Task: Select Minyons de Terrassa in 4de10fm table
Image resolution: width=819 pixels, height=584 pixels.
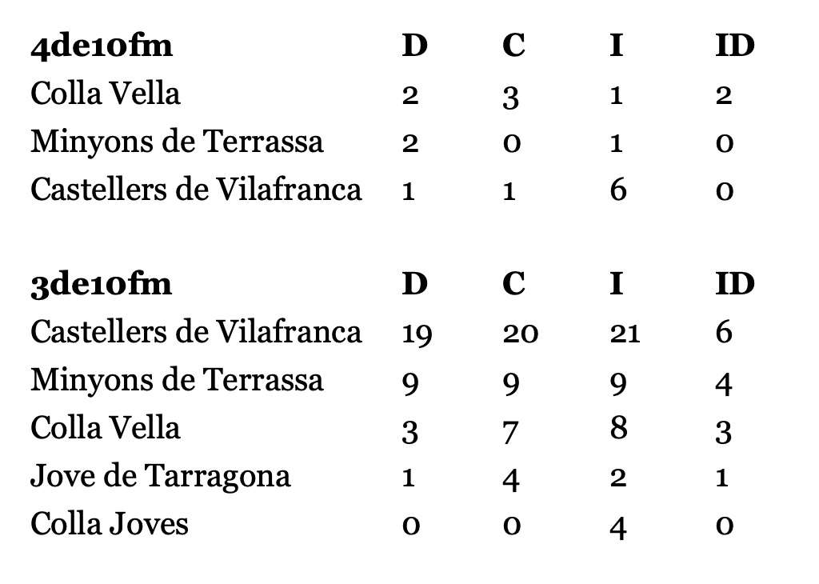Action: [x=177, y=142]
